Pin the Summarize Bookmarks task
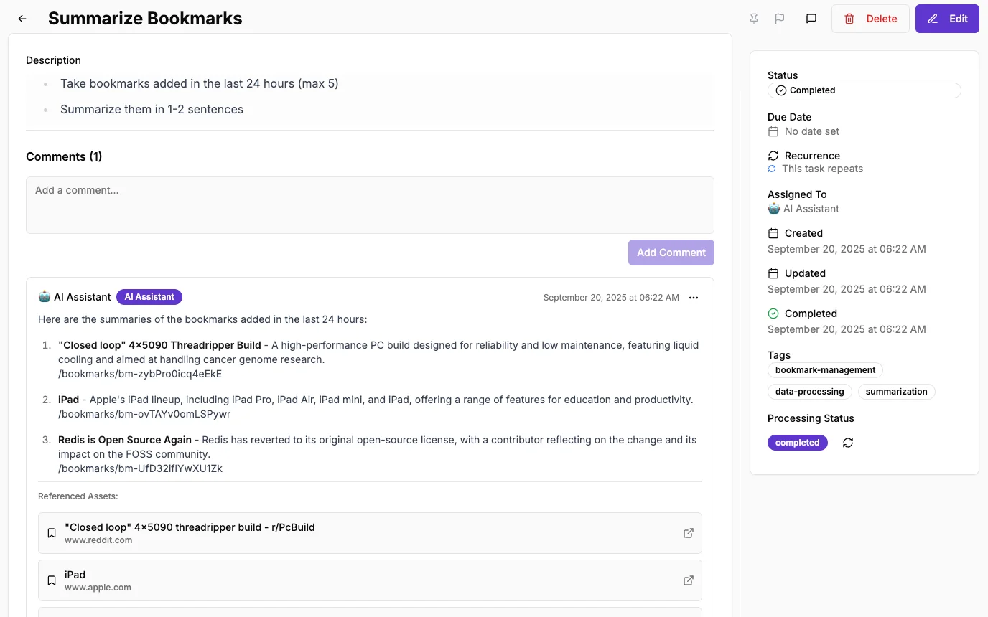This screenshot has height=617, width=988. pyautogui.click(x=753, y=18)
